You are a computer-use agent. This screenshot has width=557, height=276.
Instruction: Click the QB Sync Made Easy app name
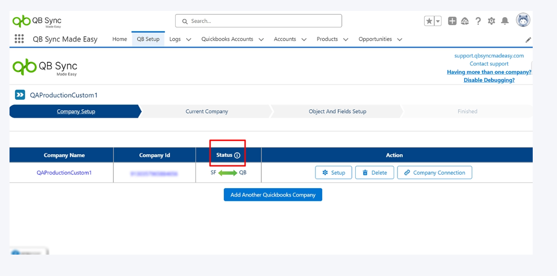tap(65, 39)
